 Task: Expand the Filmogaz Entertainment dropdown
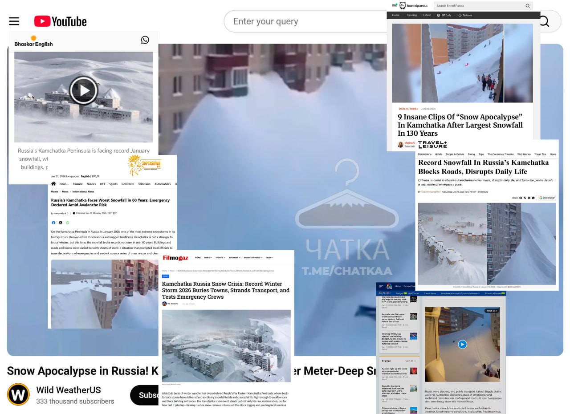252,258
